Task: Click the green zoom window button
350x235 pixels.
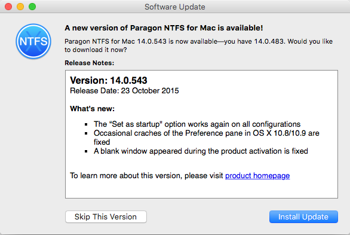Action: [32, 7]
